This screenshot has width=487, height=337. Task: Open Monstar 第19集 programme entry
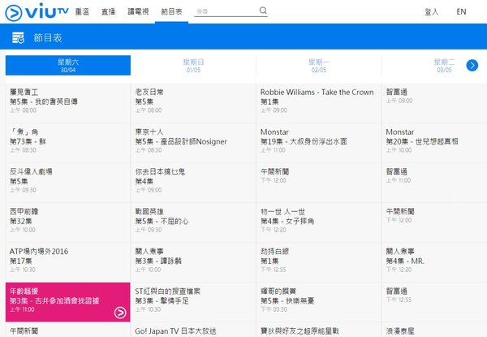pos(319,143)
